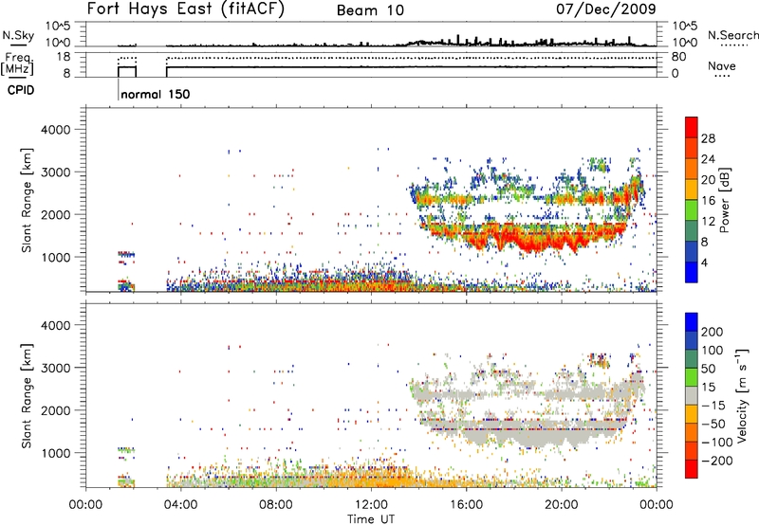
Task: Click the 'N.Search' legend label
Action: point(732,35)
